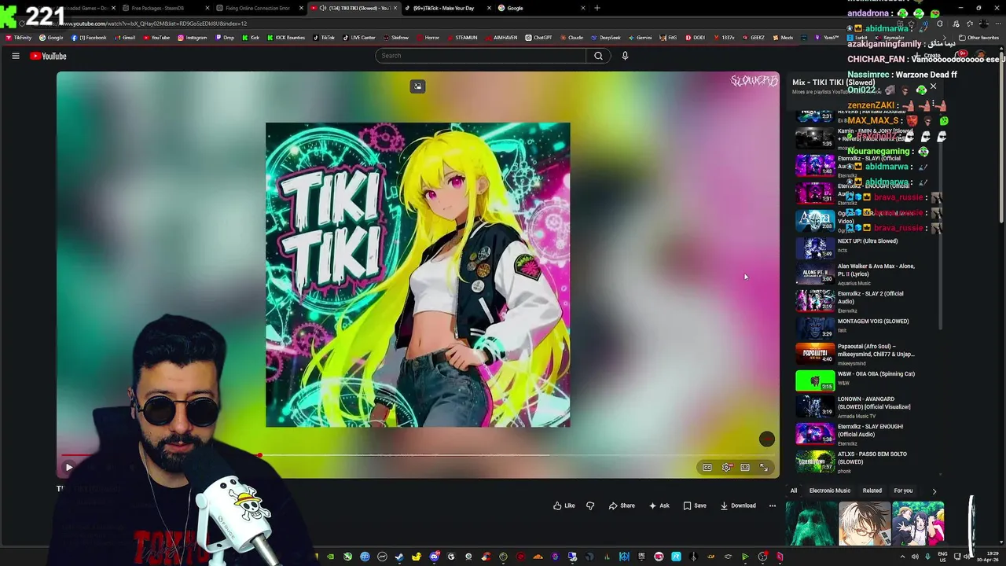Image resolution: width=1006 pixels, height=566 pixels.
Task: Play the TIKI TIKI video
Action: click(x=69, y=467)
